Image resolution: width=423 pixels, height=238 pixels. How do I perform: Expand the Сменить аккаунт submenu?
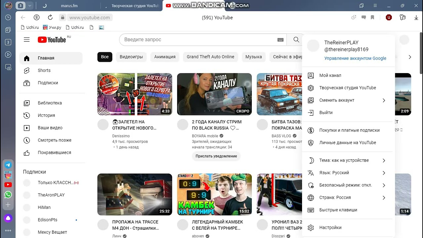[349, 100]
